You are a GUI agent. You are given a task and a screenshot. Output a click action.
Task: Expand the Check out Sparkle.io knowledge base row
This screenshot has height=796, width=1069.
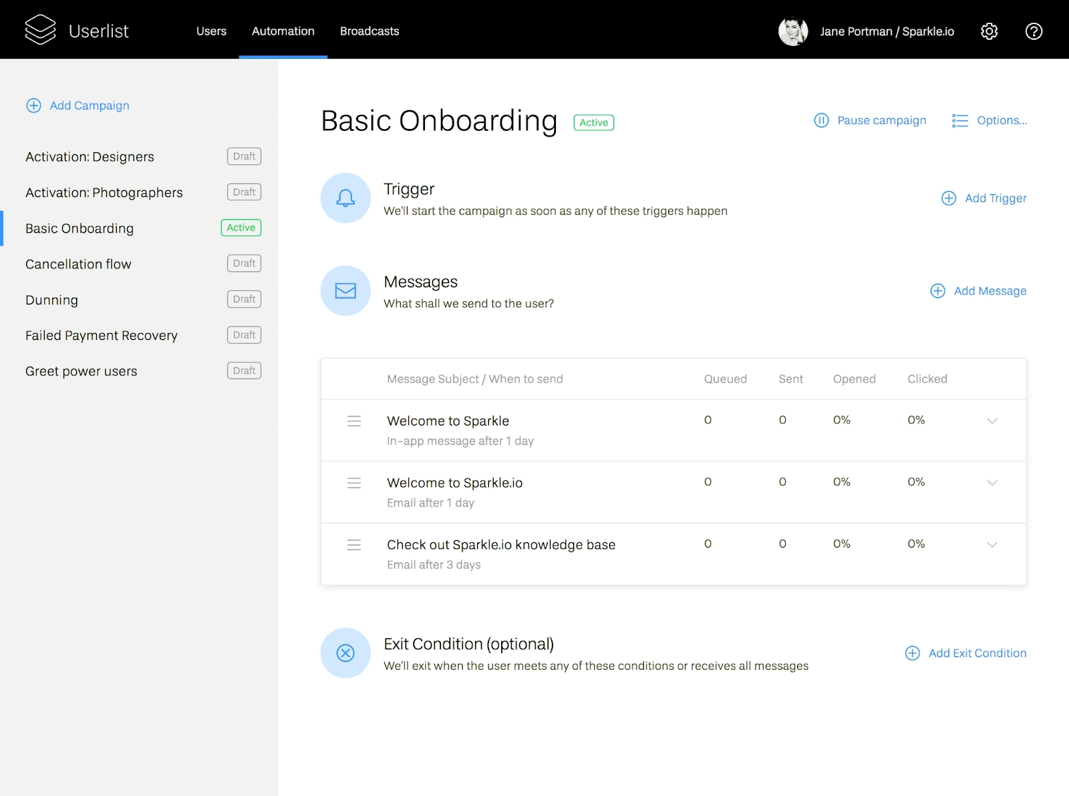click(993, 544)
